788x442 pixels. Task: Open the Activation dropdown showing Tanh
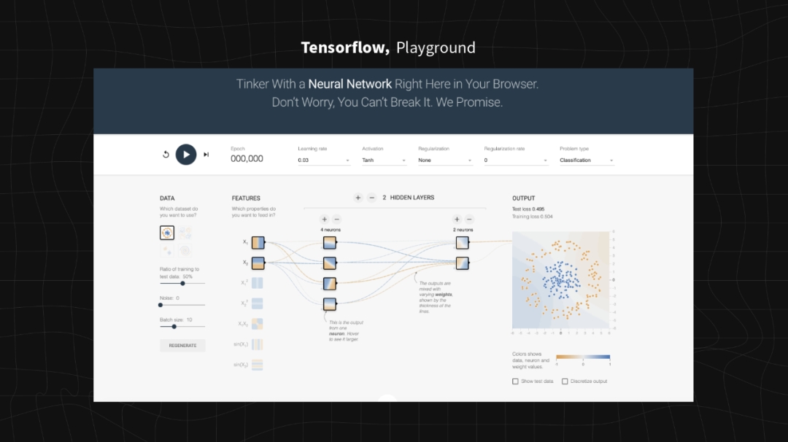coord(385,160)
